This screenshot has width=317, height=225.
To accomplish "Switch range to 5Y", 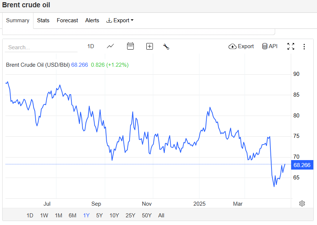I will tap(99, 216).
